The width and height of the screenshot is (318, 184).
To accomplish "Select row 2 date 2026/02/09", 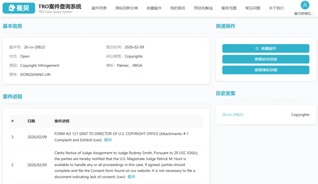I will coord(37,165).
